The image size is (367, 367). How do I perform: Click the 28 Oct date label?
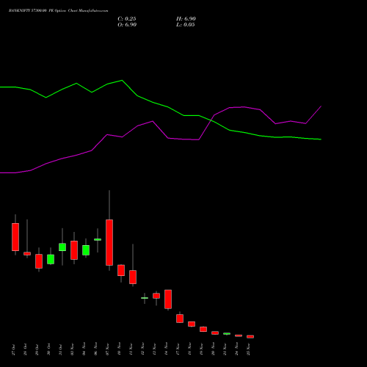(x=25, y=349)
